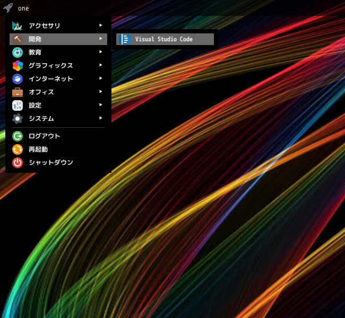Expand the グラフィックス submenu arrow
This screenshot has height=318, width=345.
click(x=100, y=65)
